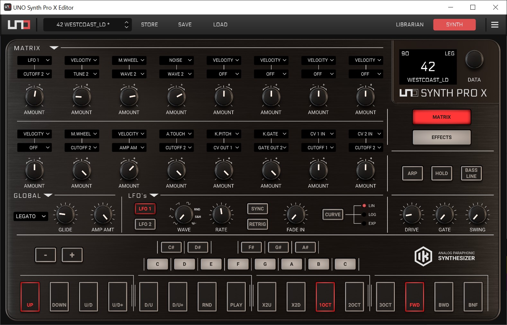The image size is (507, 325).
Task: Select LFO 2
Action: (145, 224)
